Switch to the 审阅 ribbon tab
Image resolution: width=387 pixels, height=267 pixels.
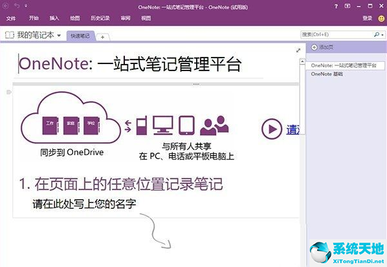pos(126,18)
